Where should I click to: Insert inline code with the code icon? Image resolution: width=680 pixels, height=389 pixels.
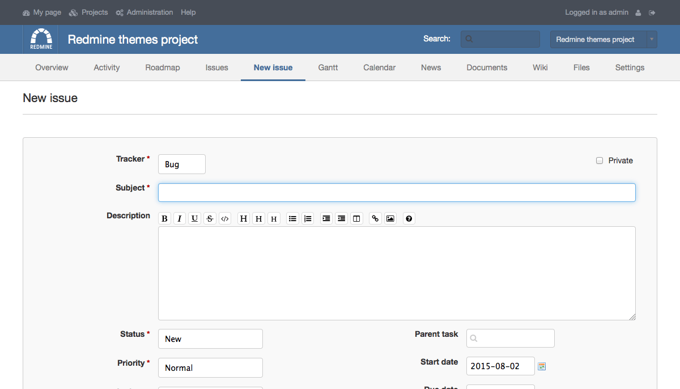(225, 218)
